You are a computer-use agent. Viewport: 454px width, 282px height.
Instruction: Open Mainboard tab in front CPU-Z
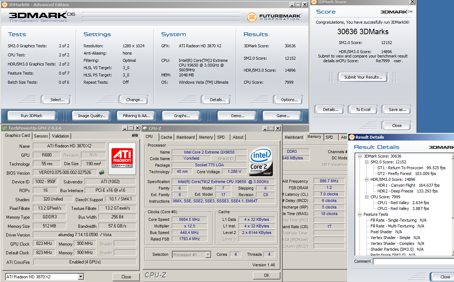tap(186, 137)
